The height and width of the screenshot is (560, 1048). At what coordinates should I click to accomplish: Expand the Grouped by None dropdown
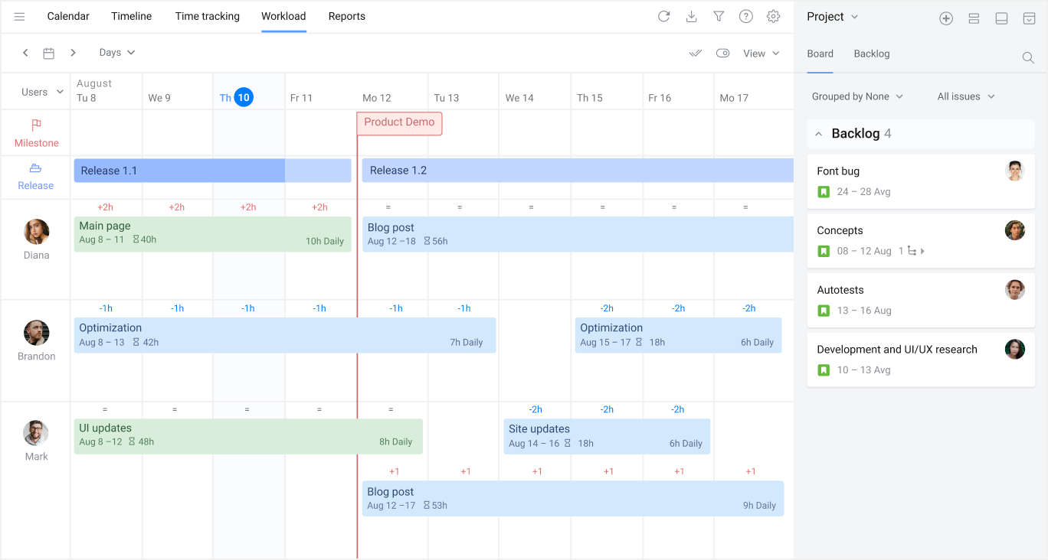click(x=857, y=96)
